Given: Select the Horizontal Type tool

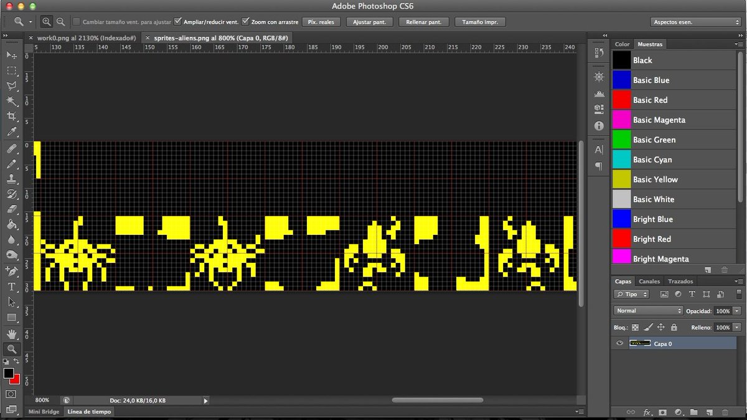Looking at the screenshot, I should (11, 287).
